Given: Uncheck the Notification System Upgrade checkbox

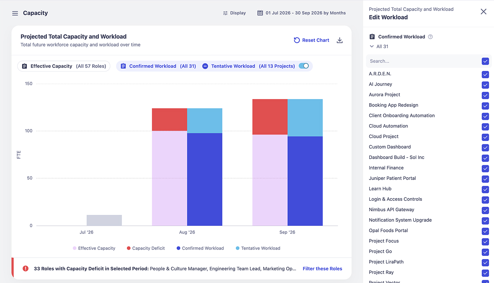Looking at the screenshot, I should 485,221.
